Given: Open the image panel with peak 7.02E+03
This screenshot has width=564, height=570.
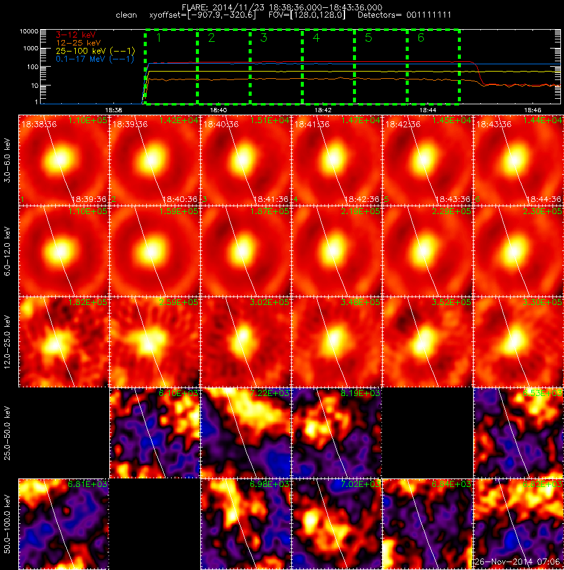Looking at the screenshot, I should (337, 524).
